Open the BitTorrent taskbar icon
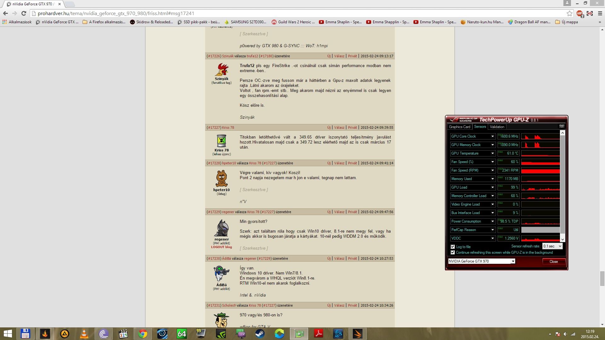 [104, 334]
